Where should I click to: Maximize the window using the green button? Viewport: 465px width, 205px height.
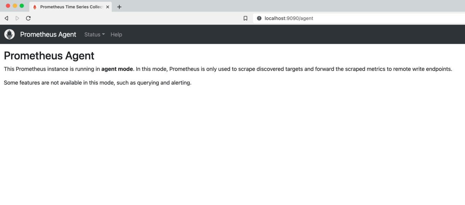pyautogui.click(x=22, y=6)
